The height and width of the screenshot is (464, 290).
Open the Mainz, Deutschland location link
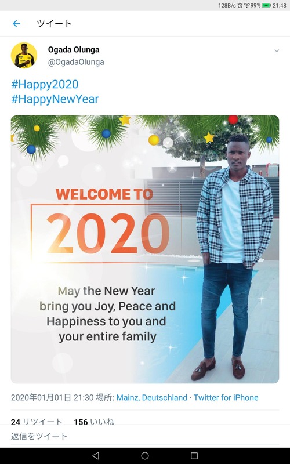(152, 397)
